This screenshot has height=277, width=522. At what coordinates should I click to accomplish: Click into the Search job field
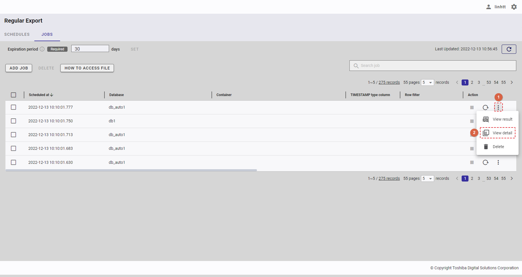point(433,65)
